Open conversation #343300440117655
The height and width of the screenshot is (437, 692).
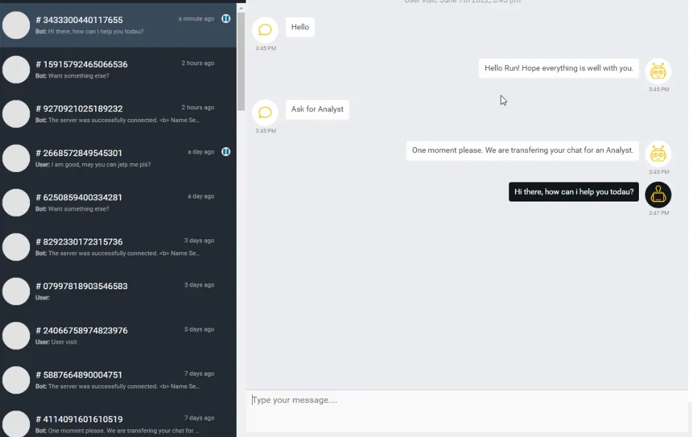tap(118, 25)
